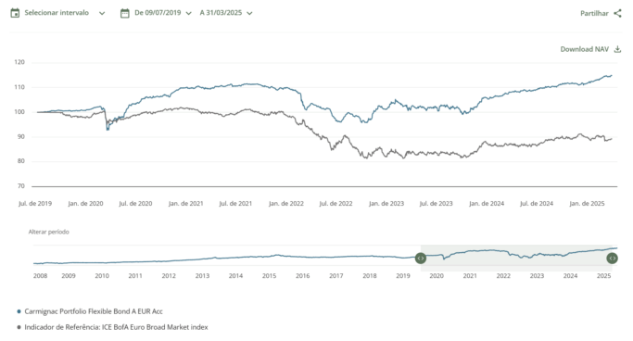This screenshot has width=633, height=341.
Task: Click the Jan. de 2021 axis label
Action: click(185, 203)
